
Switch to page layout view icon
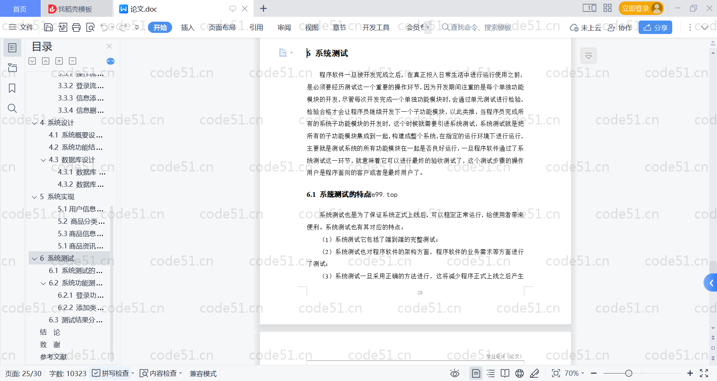click(x=476, y=373)
